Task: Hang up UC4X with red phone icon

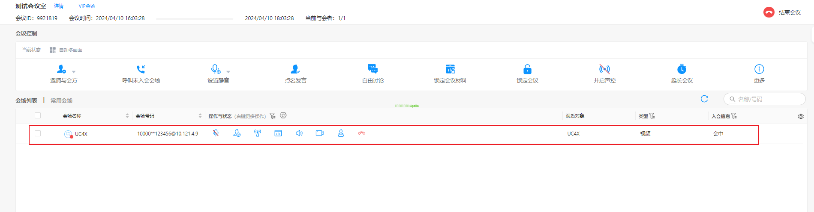Action: (x=361, y=133)
